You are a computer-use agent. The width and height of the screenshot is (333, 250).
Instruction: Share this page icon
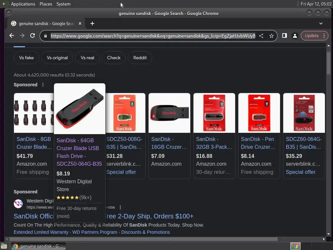click(x=261, y=36)
